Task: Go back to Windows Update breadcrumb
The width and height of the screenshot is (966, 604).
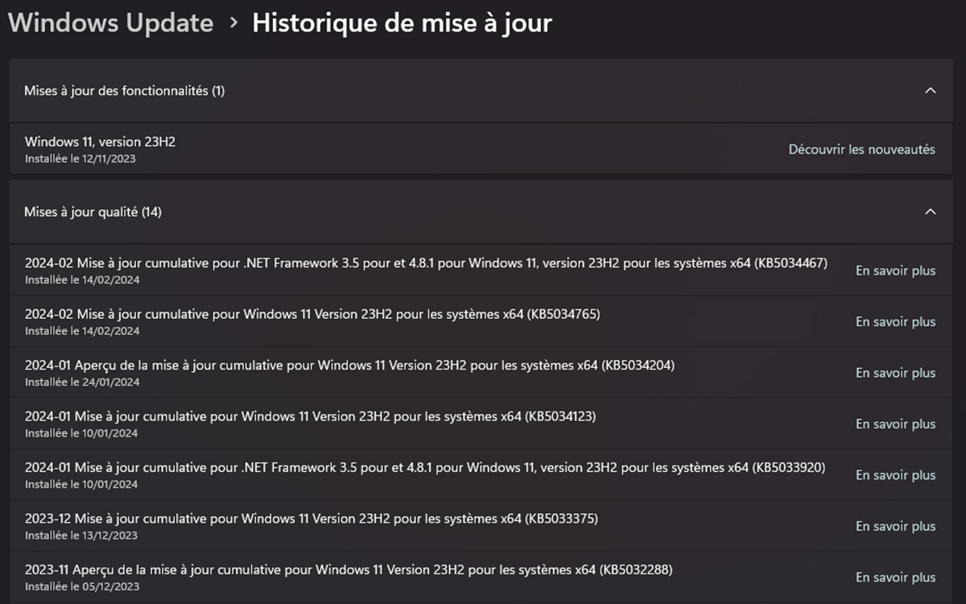Action: click(111, 23)
